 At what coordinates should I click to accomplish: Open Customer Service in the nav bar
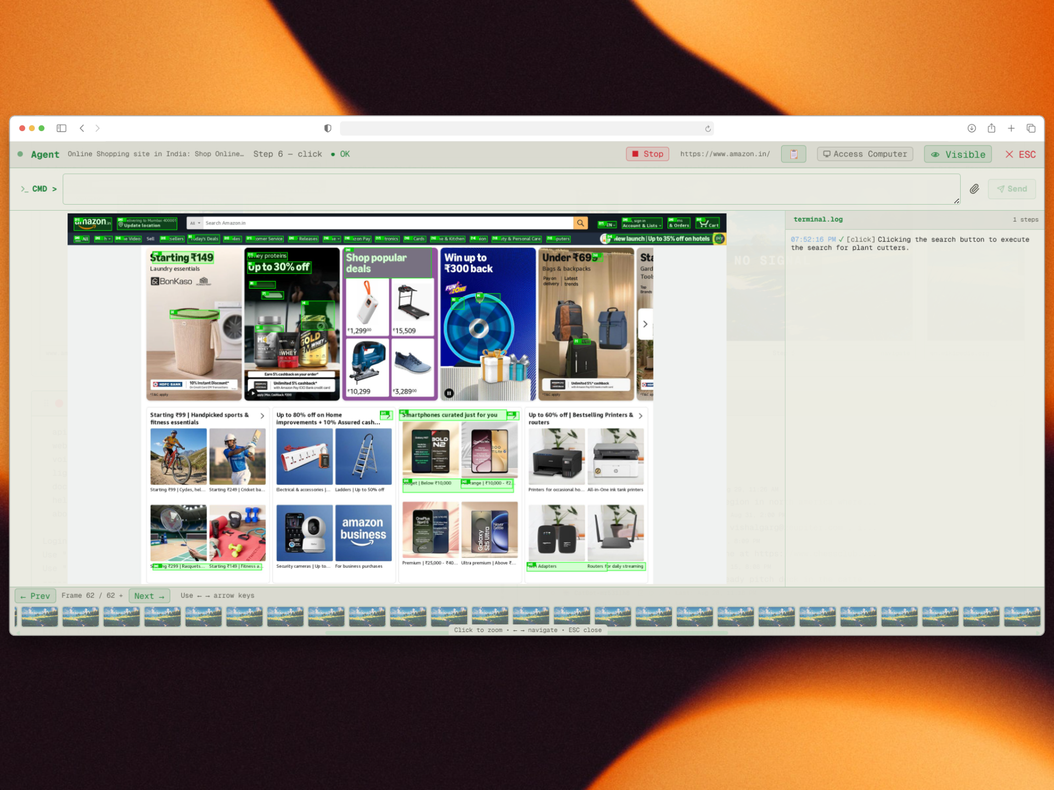pos(265,239)
